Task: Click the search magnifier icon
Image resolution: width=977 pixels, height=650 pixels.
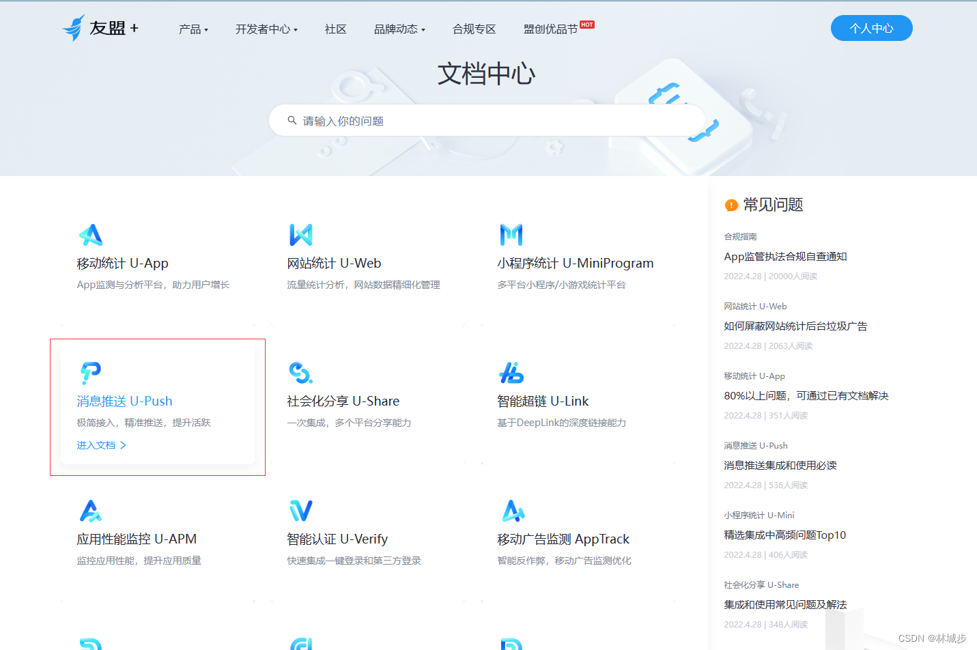Action: (x=292, y=120)
